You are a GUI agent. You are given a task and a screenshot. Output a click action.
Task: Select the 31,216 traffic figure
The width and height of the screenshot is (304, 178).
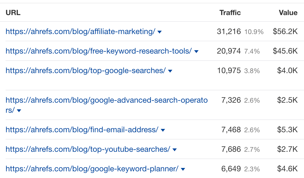tap(229, 32)
